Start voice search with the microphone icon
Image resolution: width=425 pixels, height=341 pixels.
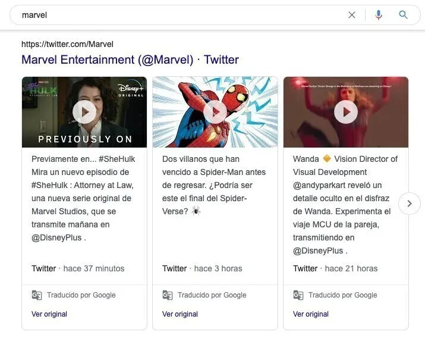[x=379, y=15]
